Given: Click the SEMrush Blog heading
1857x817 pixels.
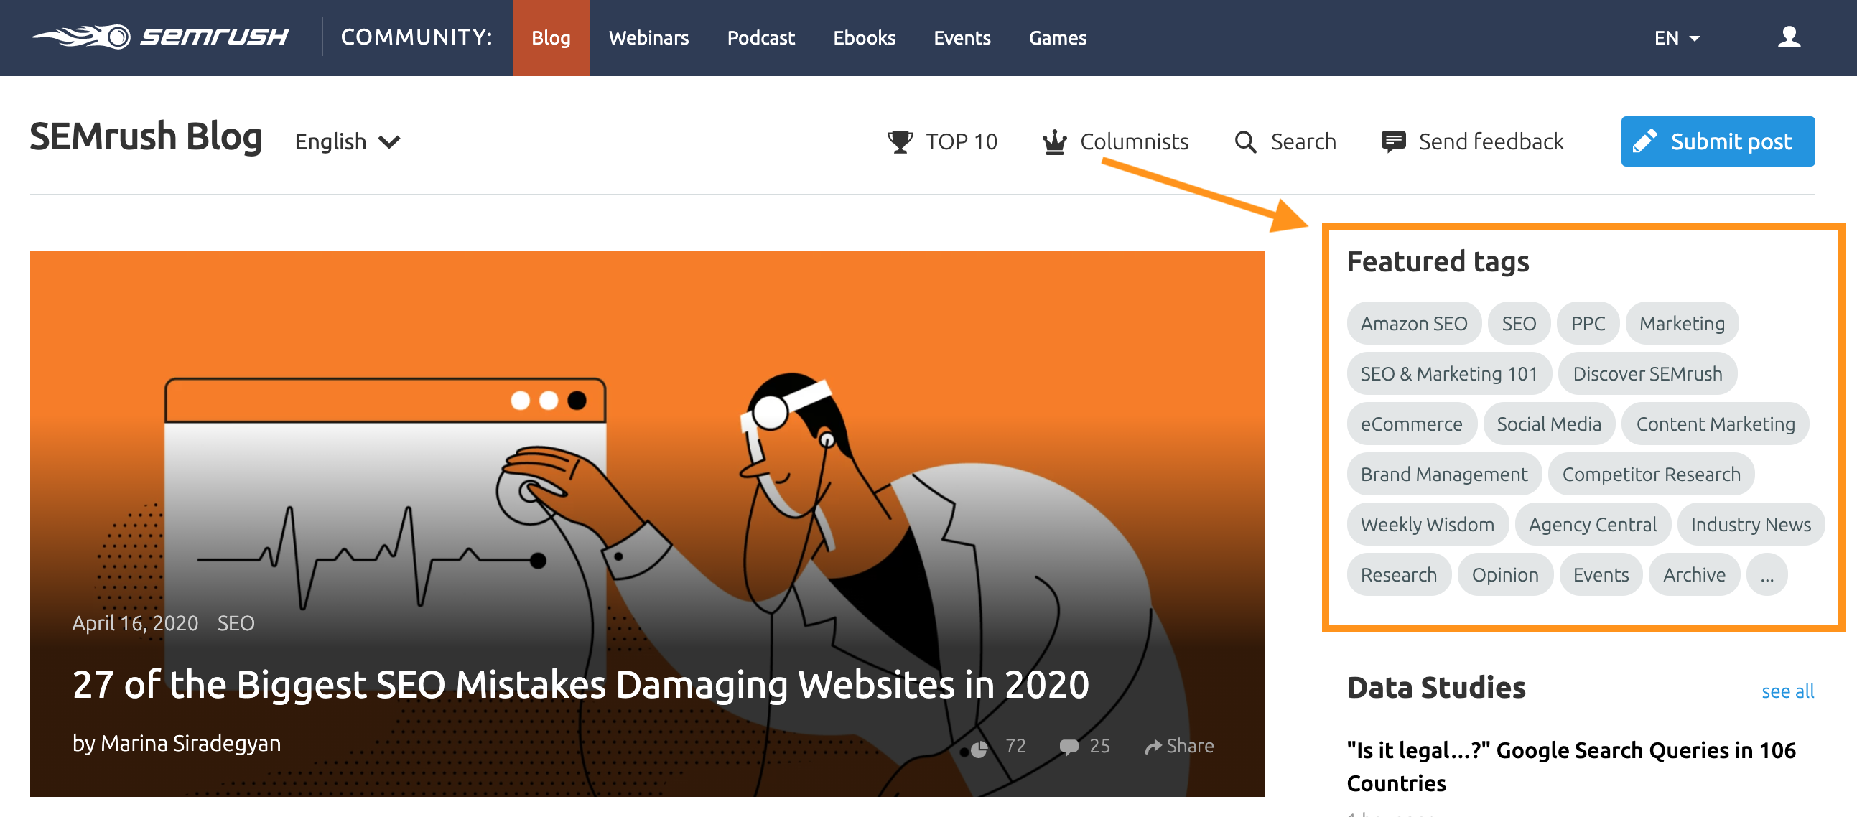Looking at the screenshot, I should 146,137.
